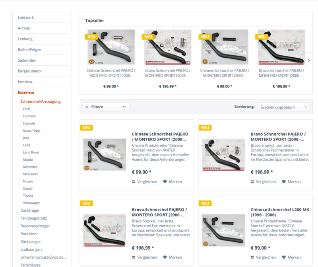Open the Seilwinden category

[27, 60]
